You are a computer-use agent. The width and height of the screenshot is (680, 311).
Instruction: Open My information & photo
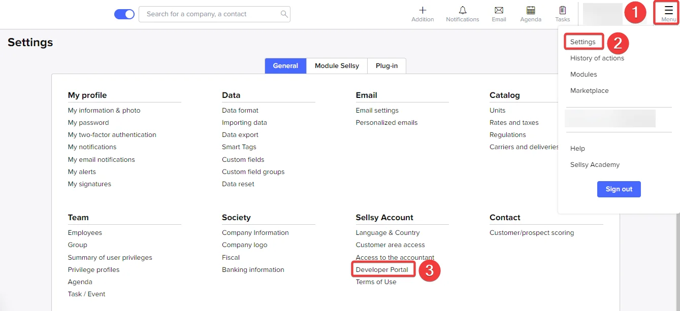click(x=104, y=110)
